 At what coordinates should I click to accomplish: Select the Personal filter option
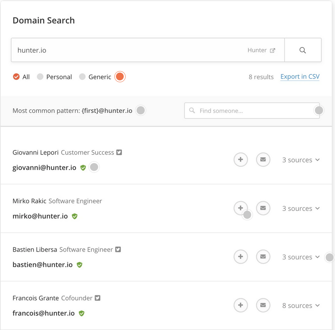(40, 77)
